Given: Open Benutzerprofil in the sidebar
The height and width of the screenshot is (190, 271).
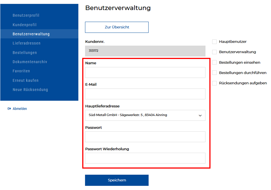Looking at the screenshot, I should click(26, 15).
